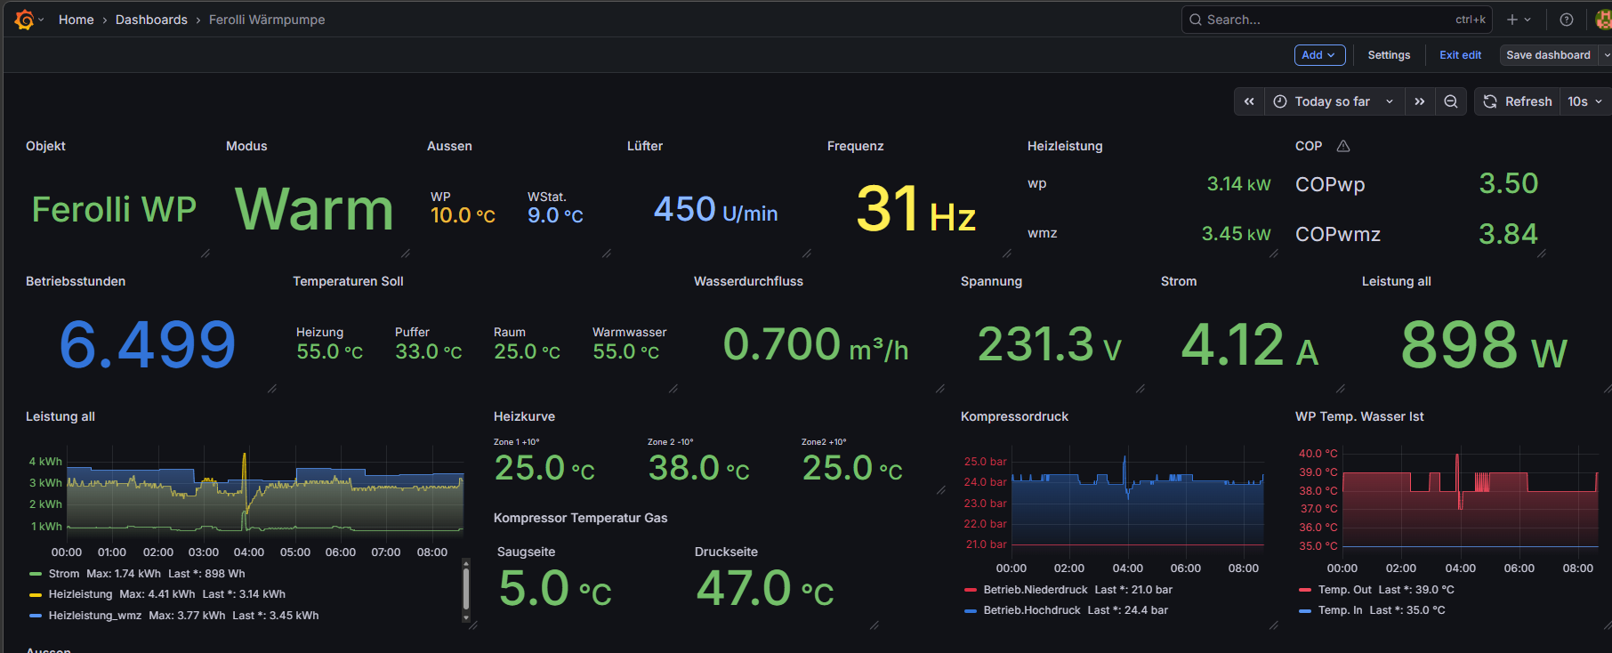The image size is (1612, 653).
Task: Click the COP panel warning triangle
Action: click(x=1343, y=146)
